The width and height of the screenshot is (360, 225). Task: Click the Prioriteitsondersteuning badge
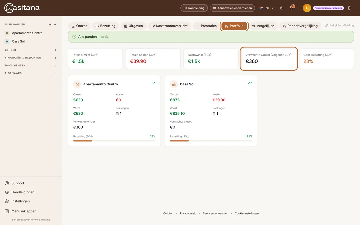pyautogui.click(x=328, y=8)
